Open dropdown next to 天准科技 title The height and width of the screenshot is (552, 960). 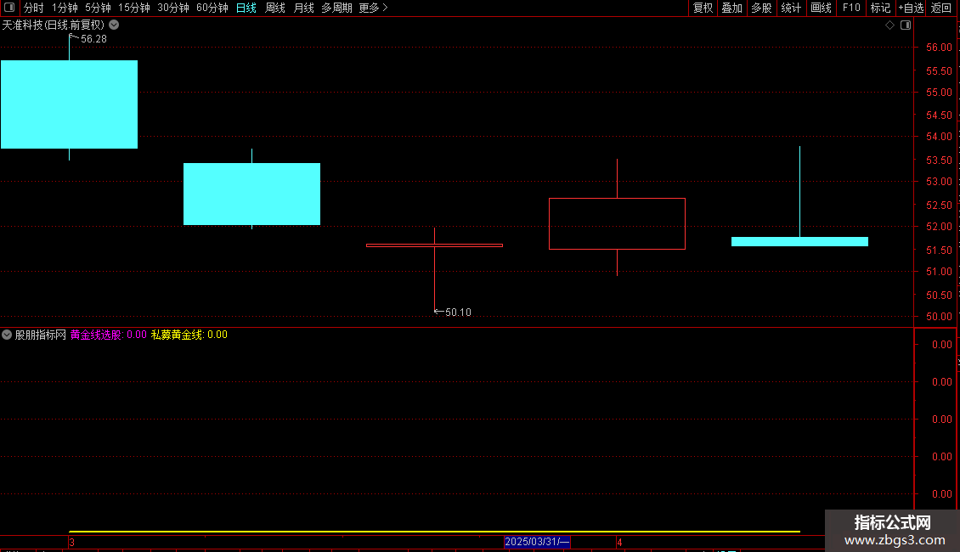pos(114,25)
